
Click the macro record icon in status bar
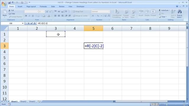pos(9,104)
